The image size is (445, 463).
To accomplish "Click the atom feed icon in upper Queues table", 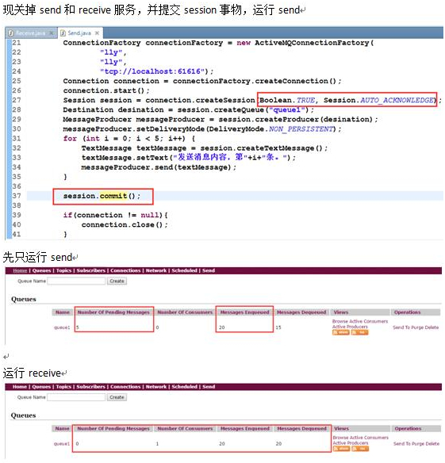I will pyautogui.click(x=341, y=332).
